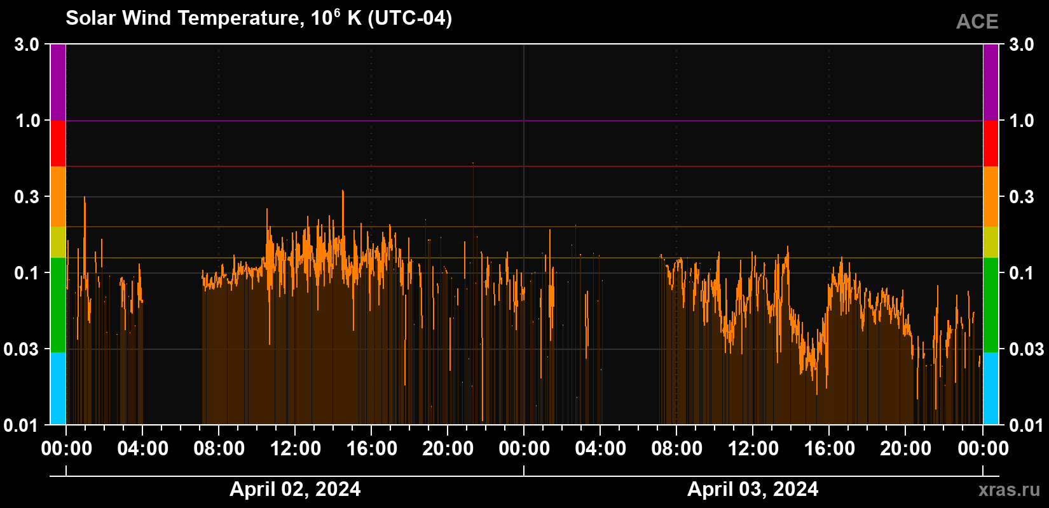Select the "April 02, 2024" date label
Image resolution: width=1049 pixels, height=508 pixels.
coord(295,489)
